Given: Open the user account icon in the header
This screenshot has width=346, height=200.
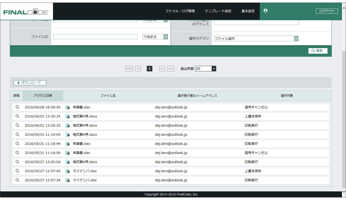Looking at the screenshot, I should click(x=265, y=11).
